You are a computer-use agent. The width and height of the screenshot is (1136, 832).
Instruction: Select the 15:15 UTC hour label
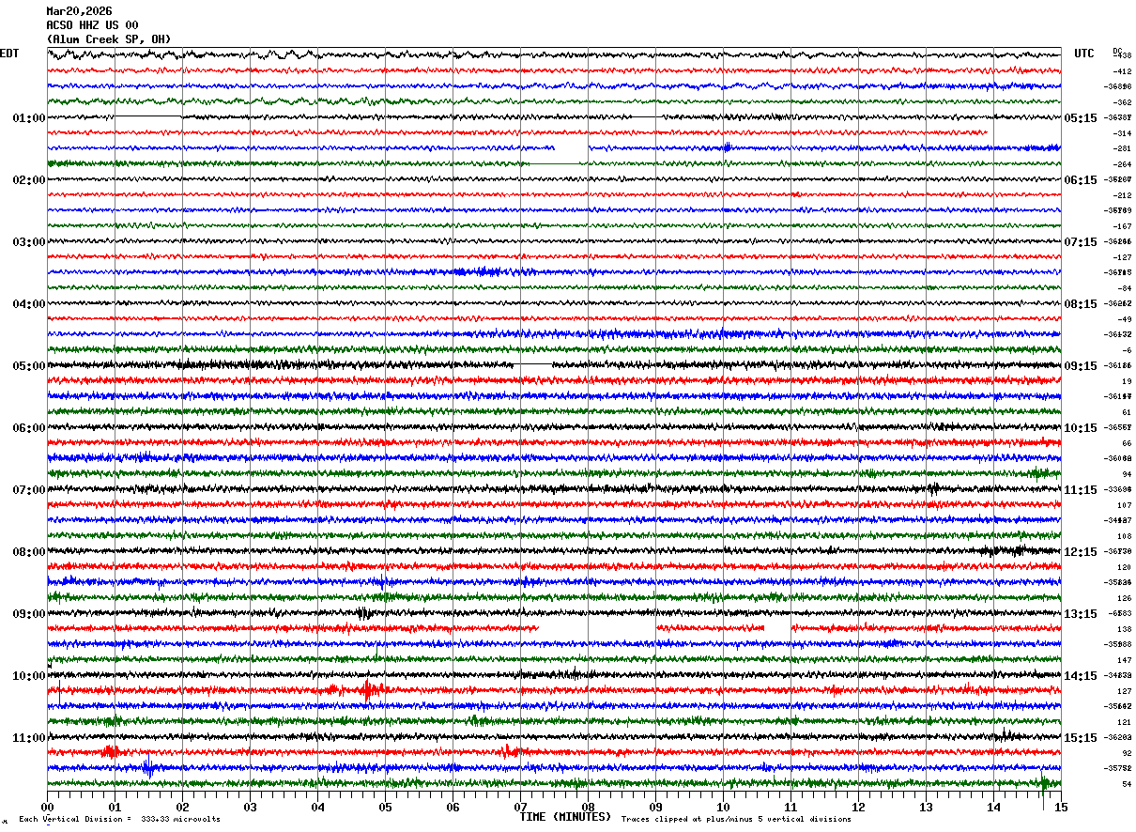1081,738
